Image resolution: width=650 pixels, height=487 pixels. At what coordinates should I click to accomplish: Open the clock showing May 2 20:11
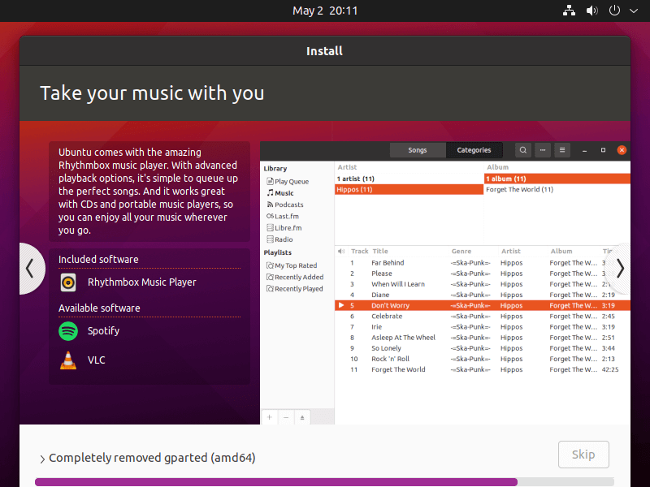[x=325, y=11]
